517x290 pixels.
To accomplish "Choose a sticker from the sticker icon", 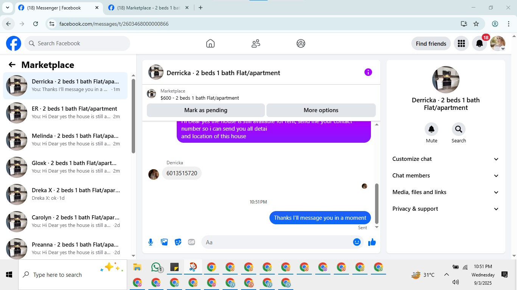I will point(178,242).
